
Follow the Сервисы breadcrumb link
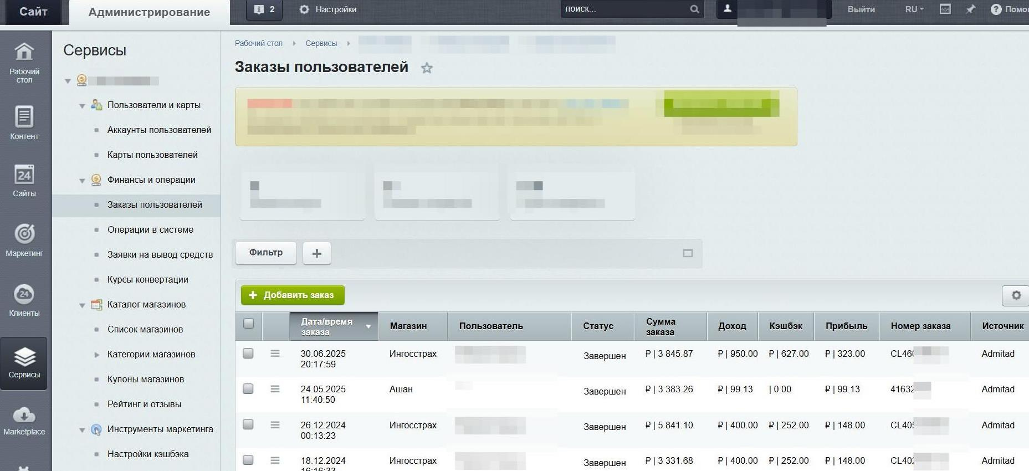click(321, 43)
